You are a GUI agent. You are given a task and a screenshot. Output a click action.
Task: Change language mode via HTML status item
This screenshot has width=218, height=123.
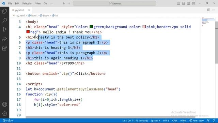pos(183,121)
